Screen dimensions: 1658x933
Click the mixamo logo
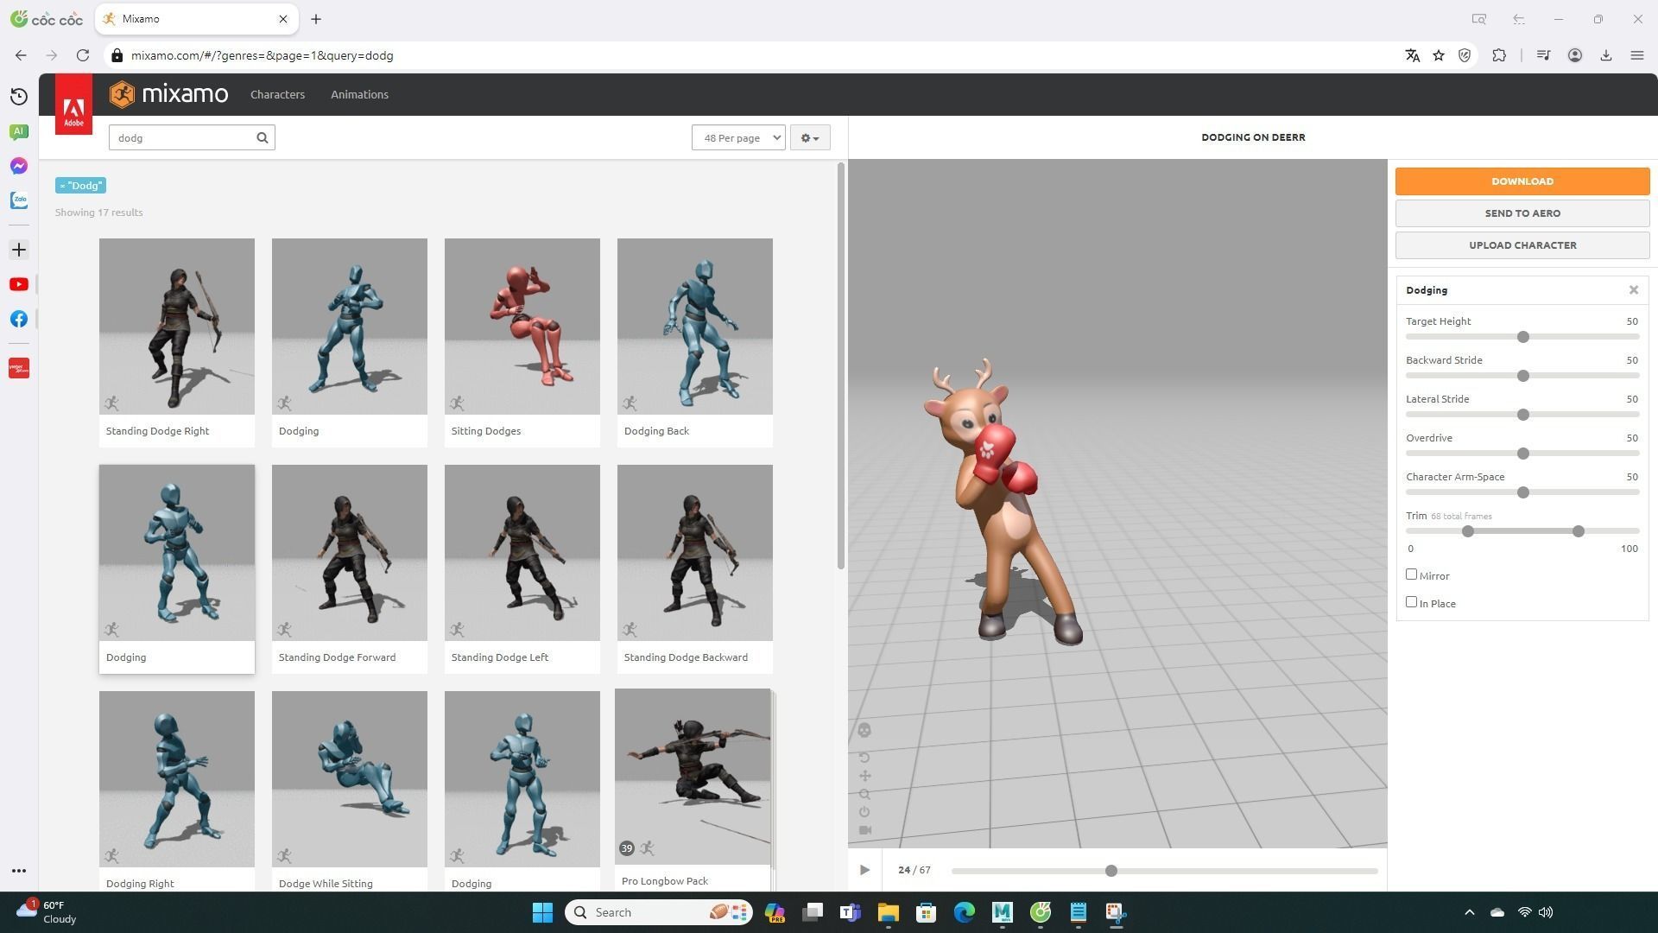[x=169, y=94]
